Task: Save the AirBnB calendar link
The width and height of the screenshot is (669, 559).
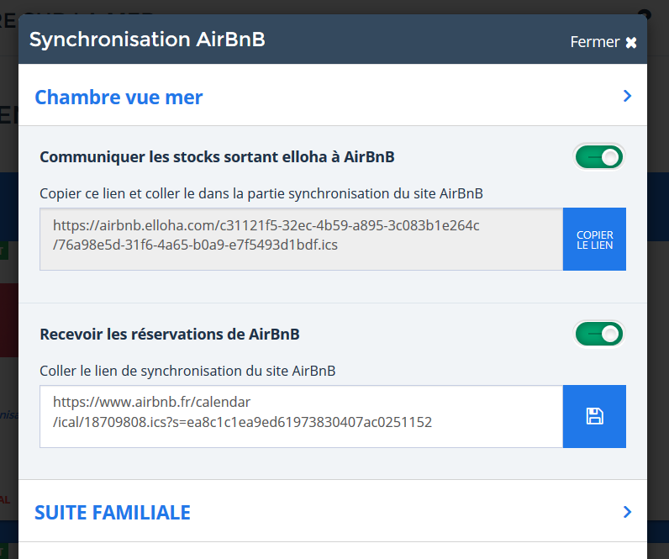Action: coord(594,416)
